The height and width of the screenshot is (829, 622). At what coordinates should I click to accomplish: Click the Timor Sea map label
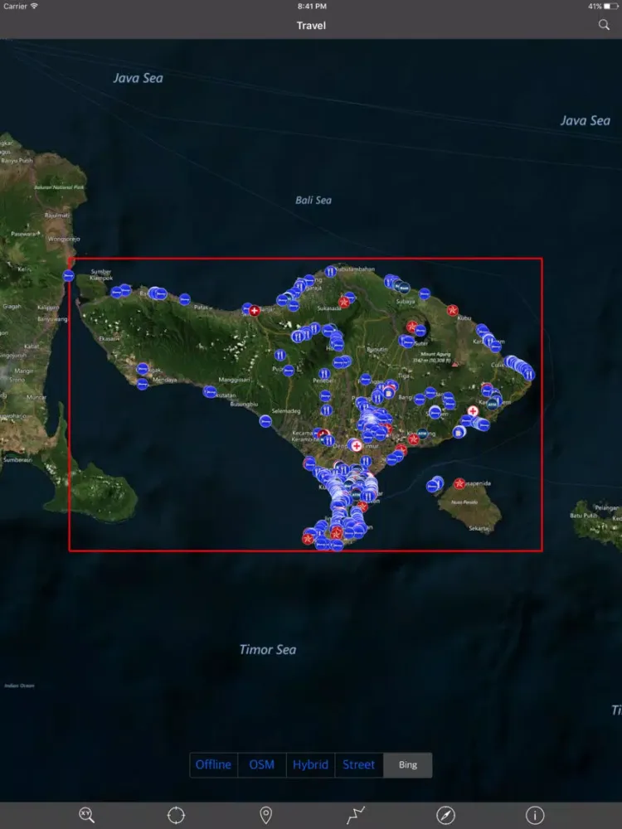[x=268, y=649]
